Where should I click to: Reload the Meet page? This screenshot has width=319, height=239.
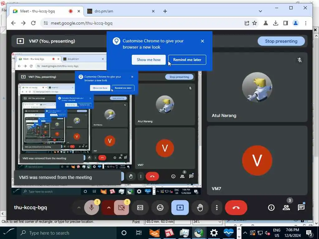coord(33,23)
